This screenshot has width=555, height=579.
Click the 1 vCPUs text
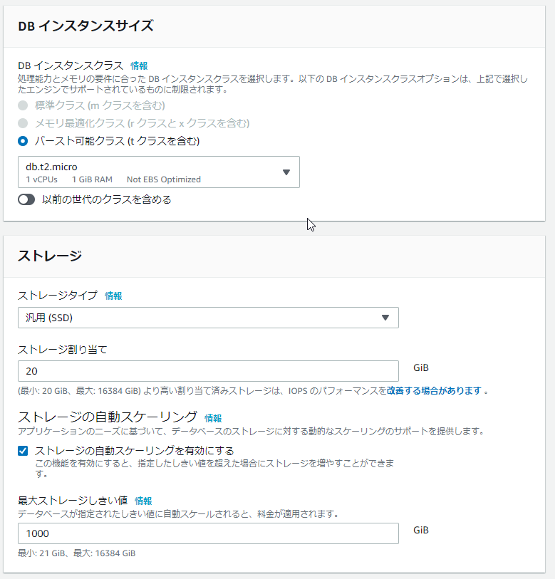(42, 179)
